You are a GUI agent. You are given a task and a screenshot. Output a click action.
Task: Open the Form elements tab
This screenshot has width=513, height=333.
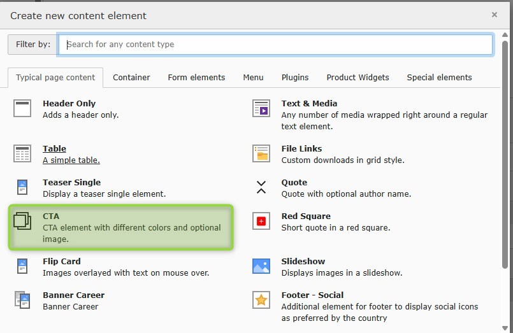click(x=196, y=78)
